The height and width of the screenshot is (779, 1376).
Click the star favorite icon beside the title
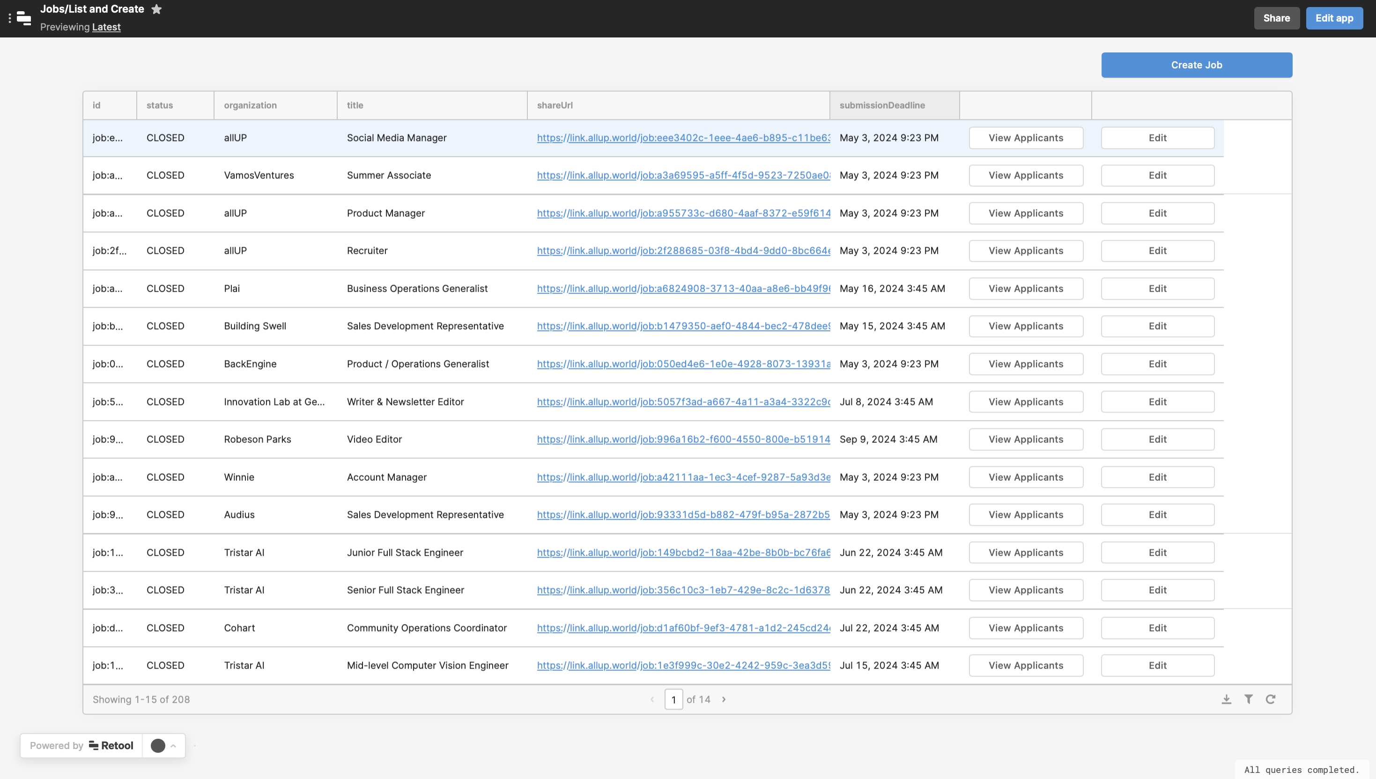pos(156,9)
